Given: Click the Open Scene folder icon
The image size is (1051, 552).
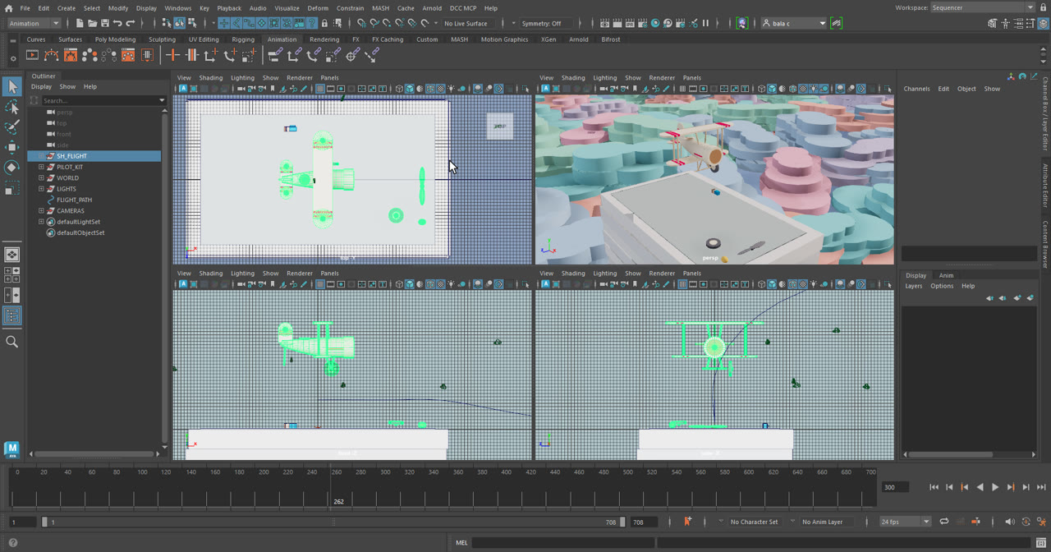Looking at the screenshot, I should click(92, 23).
